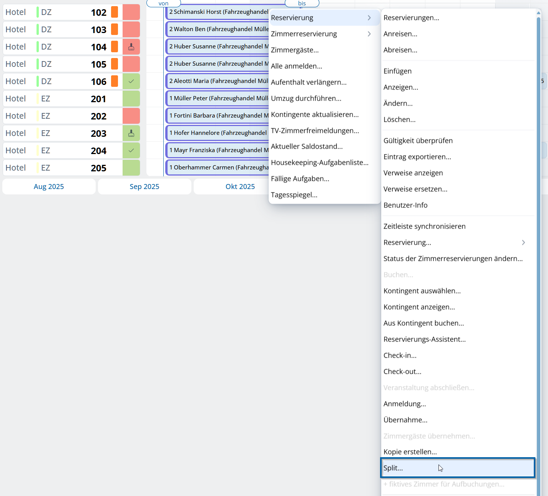
Task: Select Umzug durchführen... menu entry
Action: [306, 98]
